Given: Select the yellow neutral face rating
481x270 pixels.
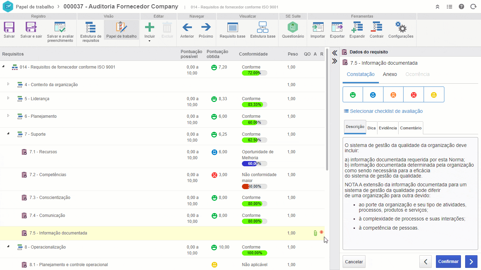Looking at the screenshot, I should pyautogui.click(x=434, y=95).
